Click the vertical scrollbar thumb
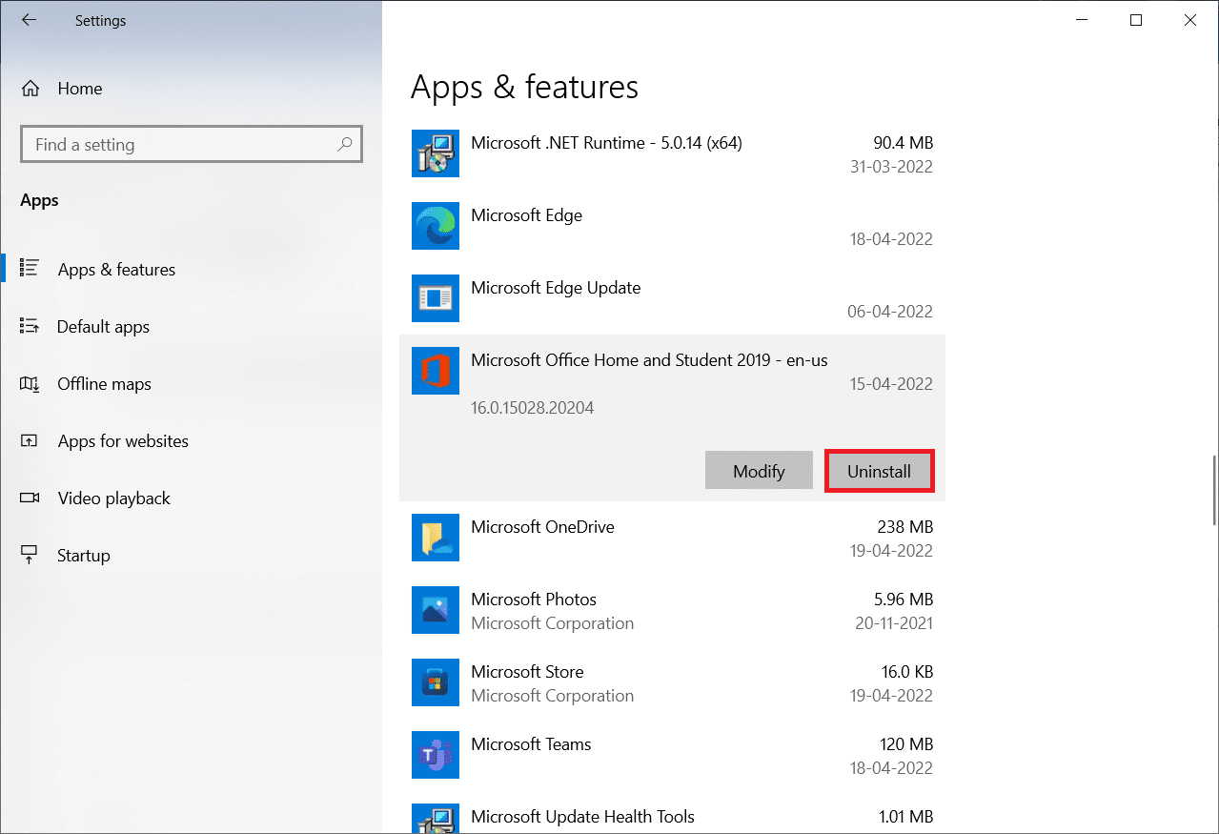 (x=1213, y=490)
